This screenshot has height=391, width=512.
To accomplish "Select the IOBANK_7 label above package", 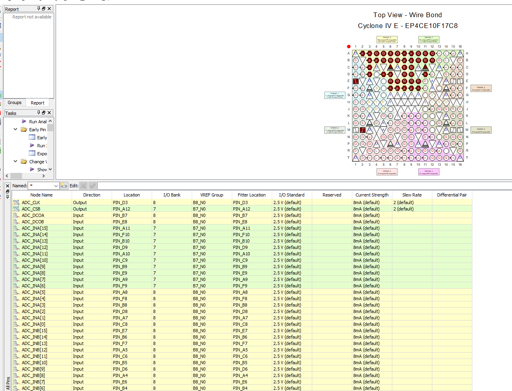I will pyautogui.click(x=429, y=39).
